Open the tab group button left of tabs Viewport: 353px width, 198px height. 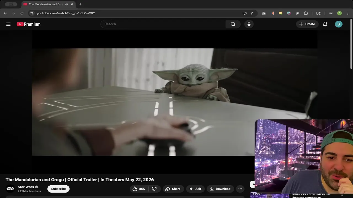(x=11, y=4)
